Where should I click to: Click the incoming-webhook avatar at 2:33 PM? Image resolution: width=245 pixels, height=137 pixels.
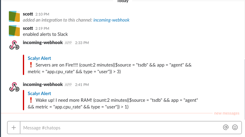click(x=14, y=46)
